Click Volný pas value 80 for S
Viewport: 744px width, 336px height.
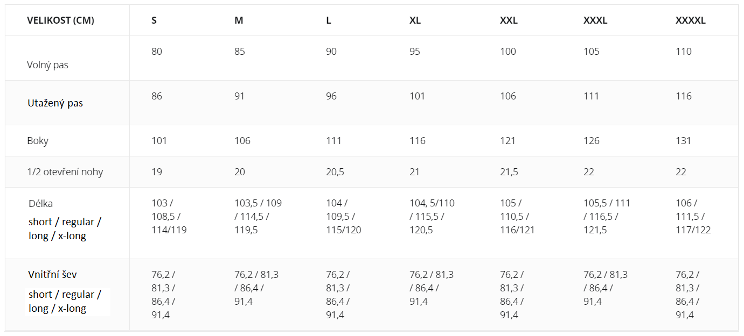tap(157, 52)
